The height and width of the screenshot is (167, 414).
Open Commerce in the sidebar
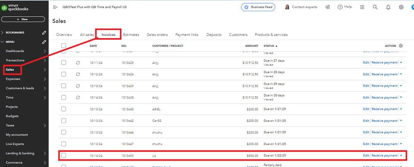coord(14,162)
